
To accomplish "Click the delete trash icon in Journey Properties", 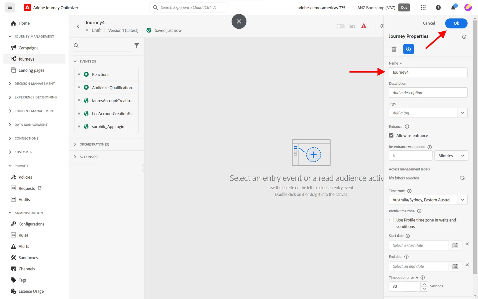I will [x=394, y=49].
